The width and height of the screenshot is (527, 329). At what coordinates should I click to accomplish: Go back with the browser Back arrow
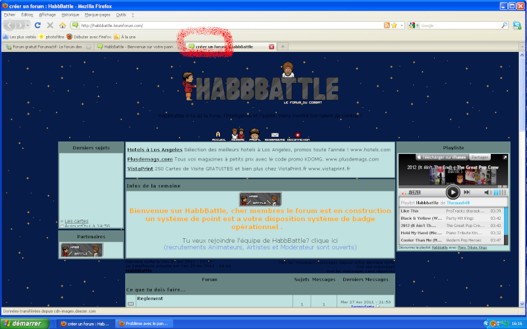point(9,25)
